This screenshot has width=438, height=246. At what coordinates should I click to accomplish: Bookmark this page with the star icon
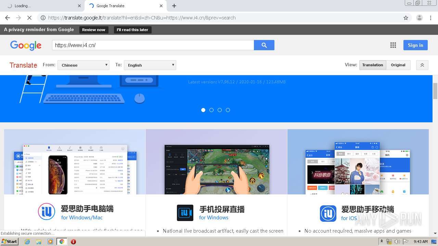click(406, 18)
